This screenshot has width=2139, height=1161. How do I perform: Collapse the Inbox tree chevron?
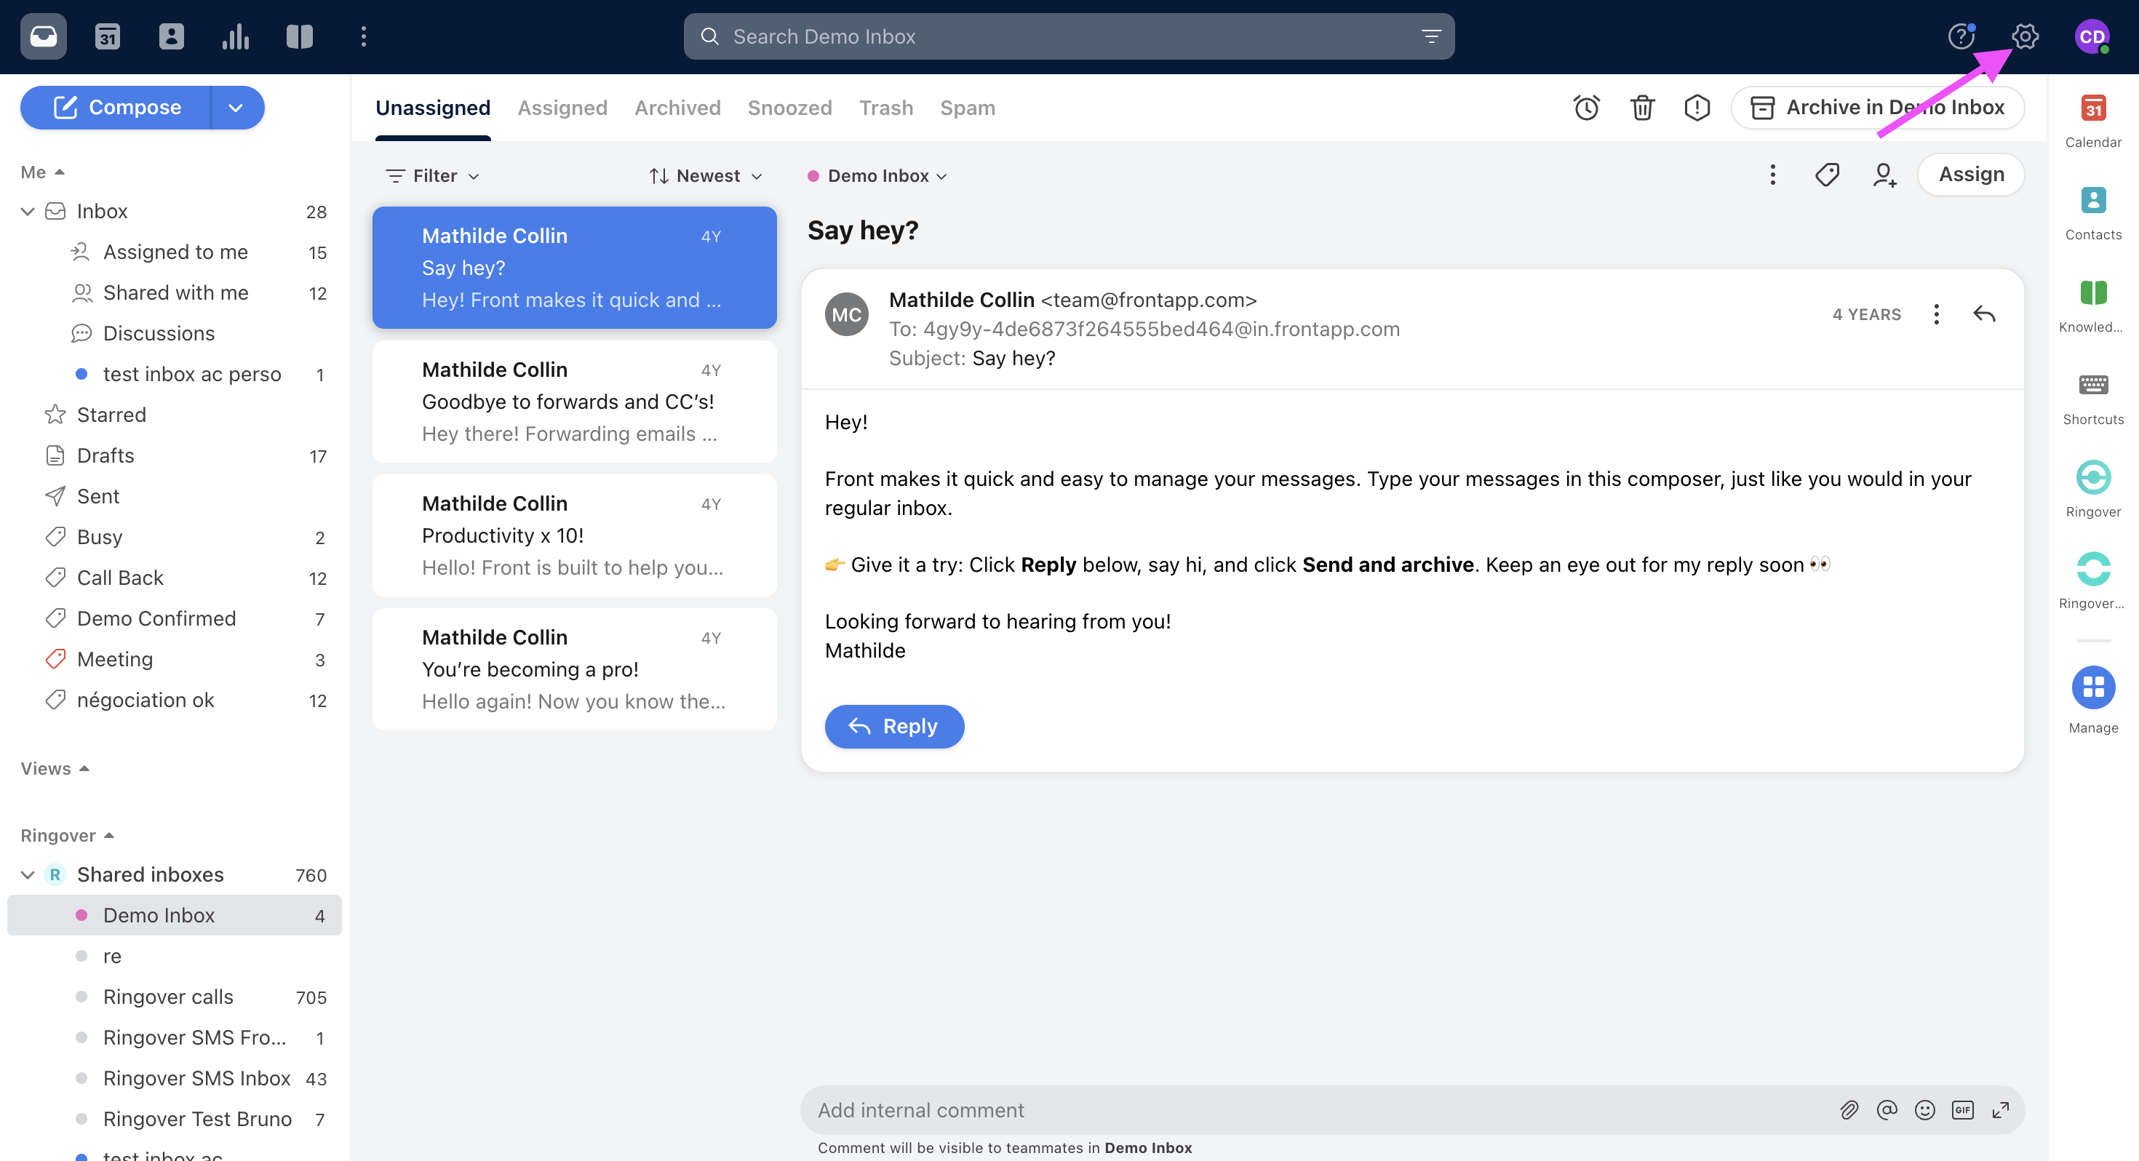[28, 211]
